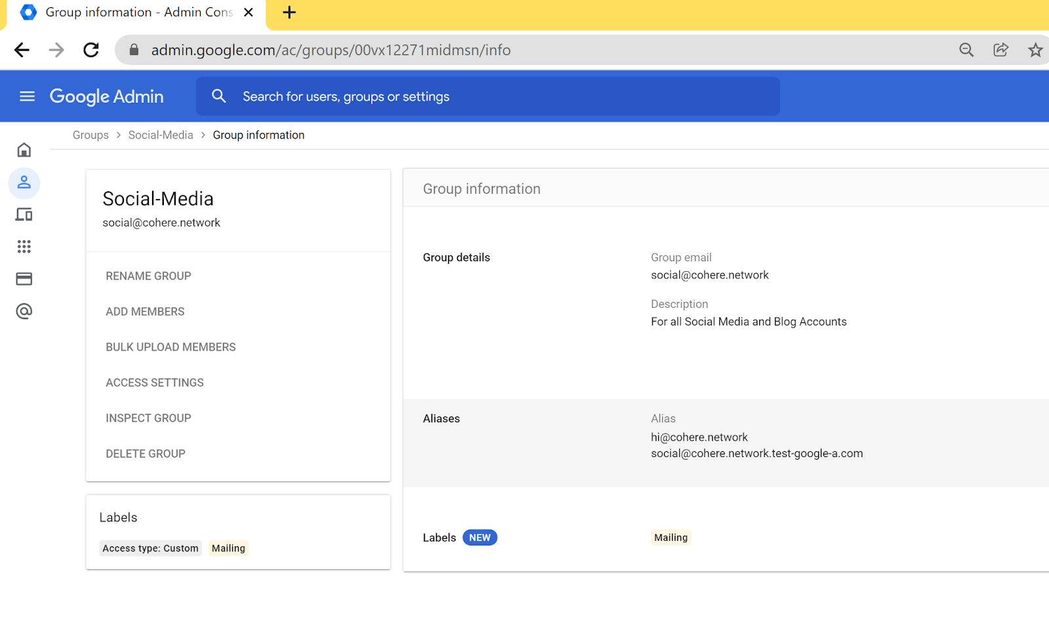Click alias hi@cohere.network
This screenshot has width=1049, height=630.
[699, 437]
